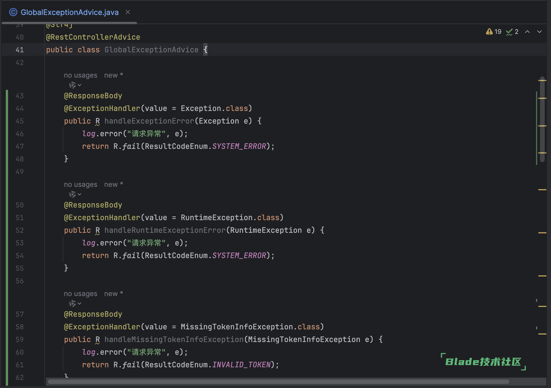Click @ResponseBody on line 43
The image size is (551, 388).
[x=93, y=96]
